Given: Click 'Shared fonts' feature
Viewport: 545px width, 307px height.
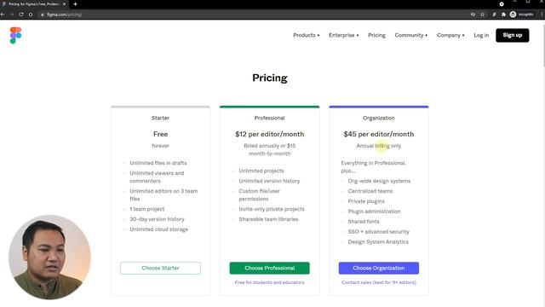Looking at the screenshot, I should 364,221.
